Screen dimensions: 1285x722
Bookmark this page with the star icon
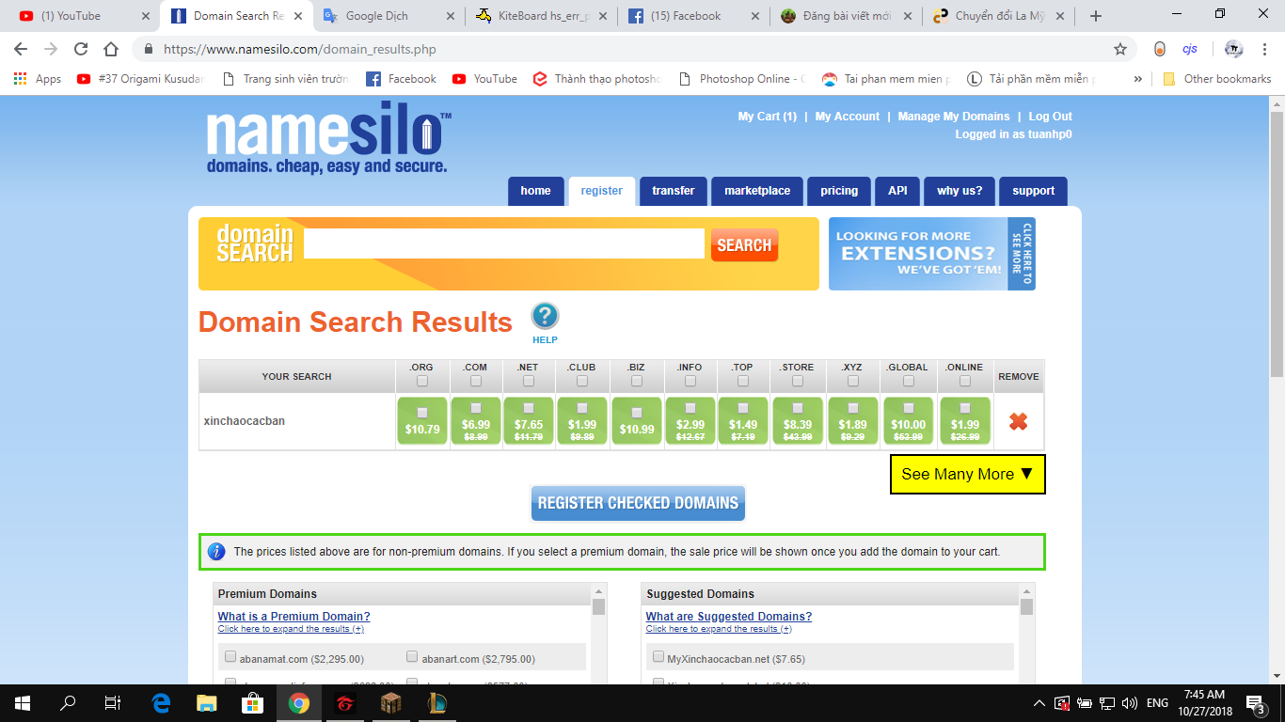[1120, 49]
